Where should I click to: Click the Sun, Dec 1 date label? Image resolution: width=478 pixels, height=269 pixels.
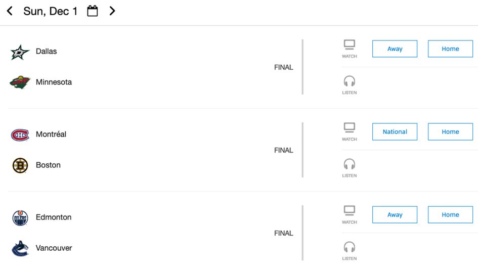51,11
